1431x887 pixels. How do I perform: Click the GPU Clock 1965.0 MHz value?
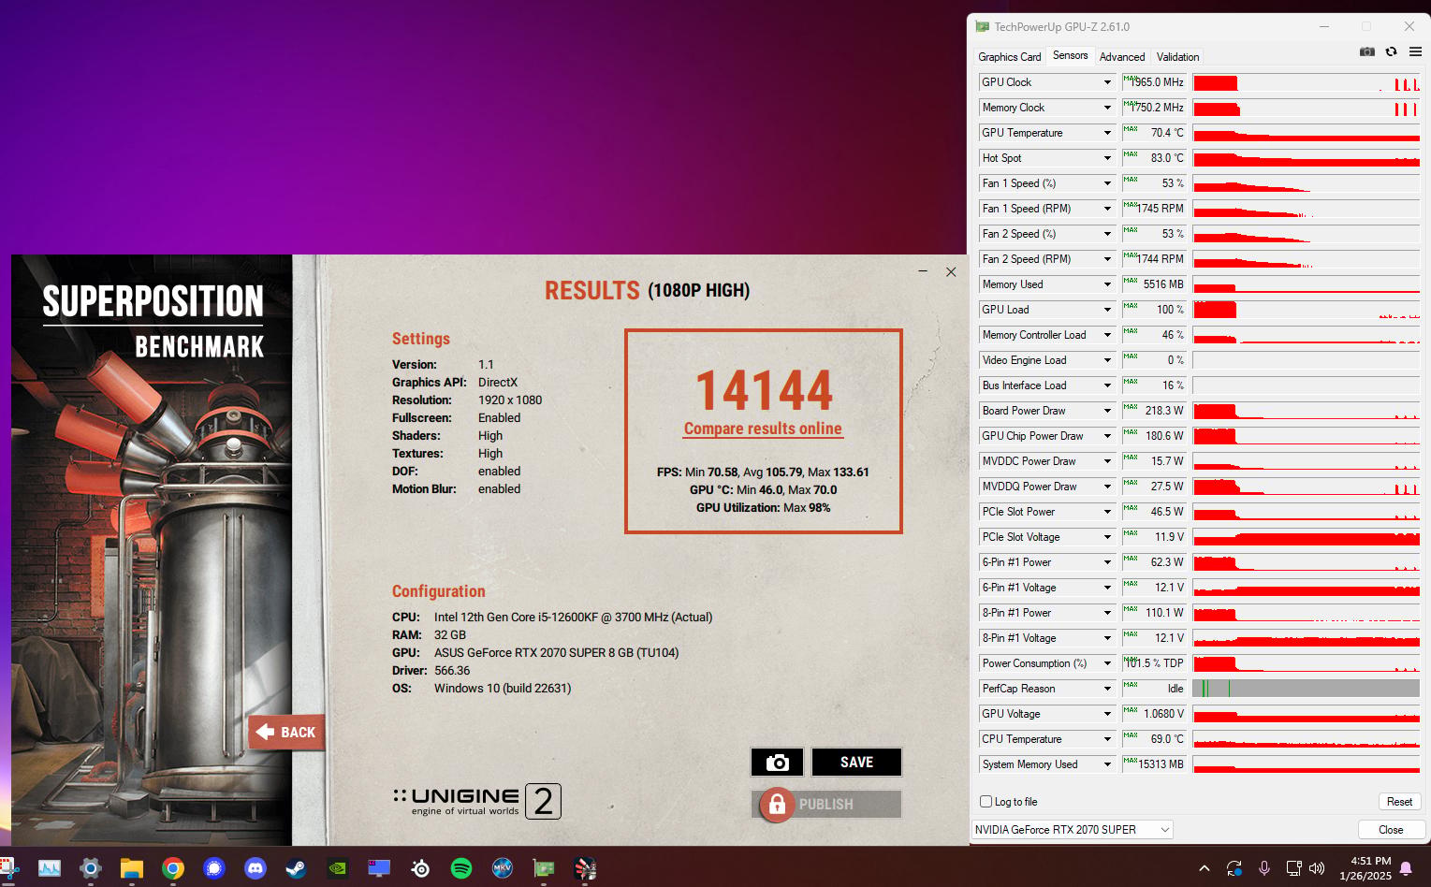(x=1154, y=82)
